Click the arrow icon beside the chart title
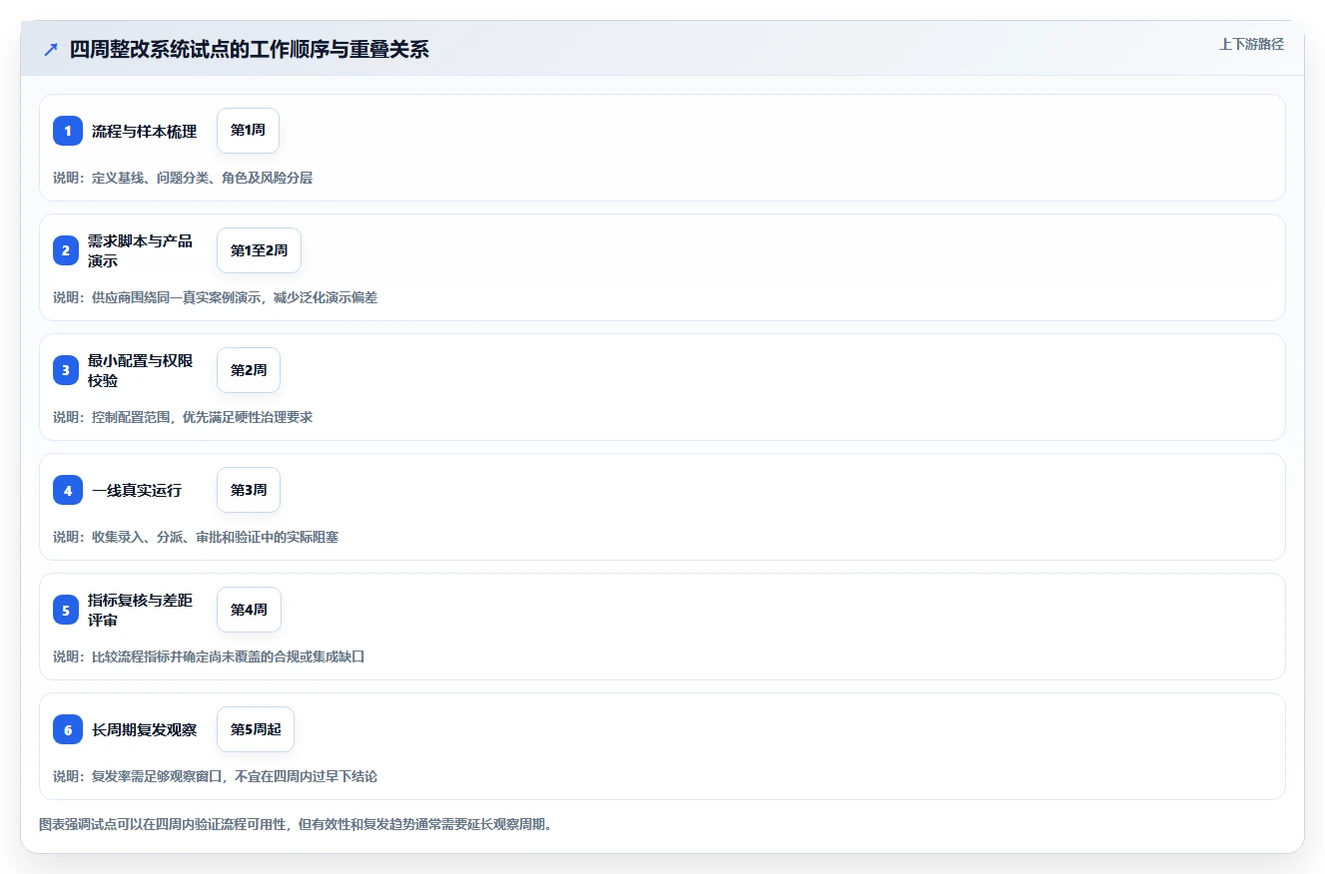Image resolution: width=1325 pixels, height=874 pixels. coord(51,50)
